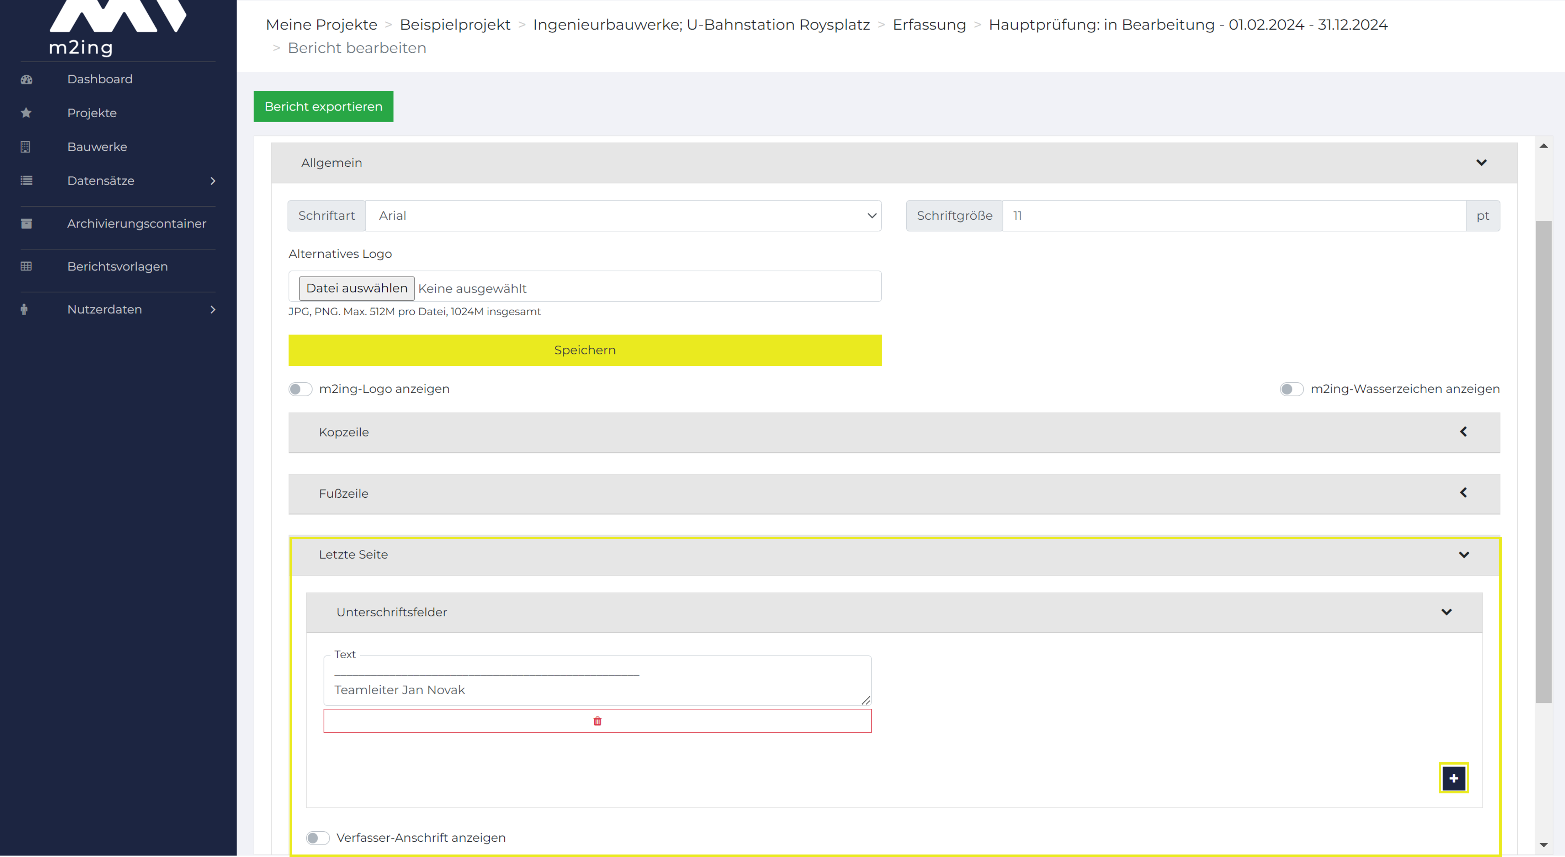Click the star icon beside Projekte
This screenshot has height=857, width=1565.
click(x=26, y=113)
